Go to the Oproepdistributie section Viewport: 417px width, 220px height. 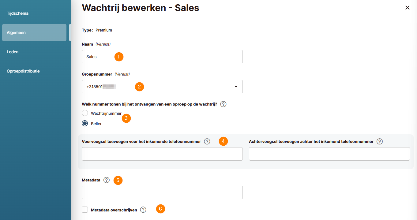23,71
